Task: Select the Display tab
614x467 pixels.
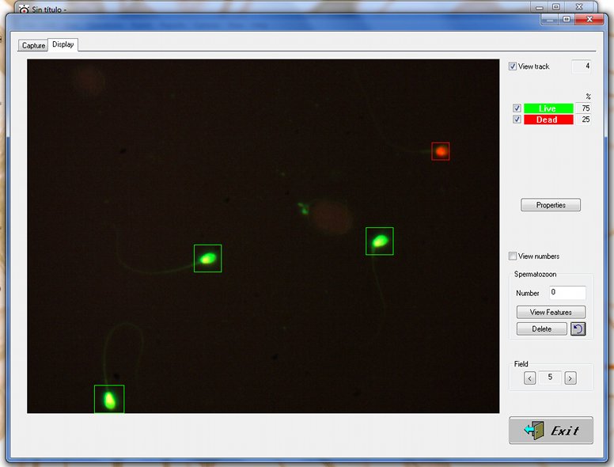Action: 63,44
